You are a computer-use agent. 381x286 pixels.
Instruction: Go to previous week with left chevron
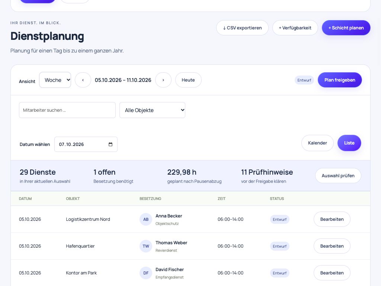83,80
